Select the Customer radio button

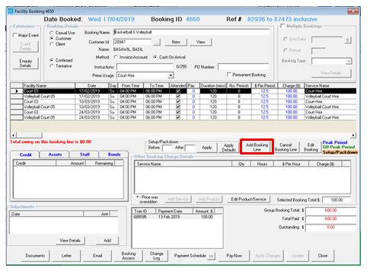[x=52, y=38]
